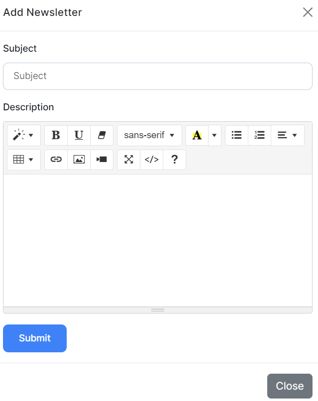
Task: Toggle Bold text formatting
Action: coord(56,135)
